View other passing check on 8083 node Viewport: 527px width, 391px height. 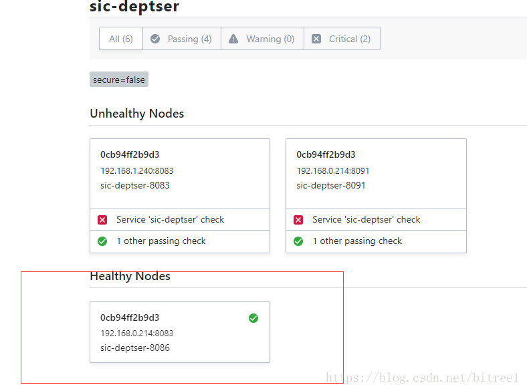[x=180, y=241]
